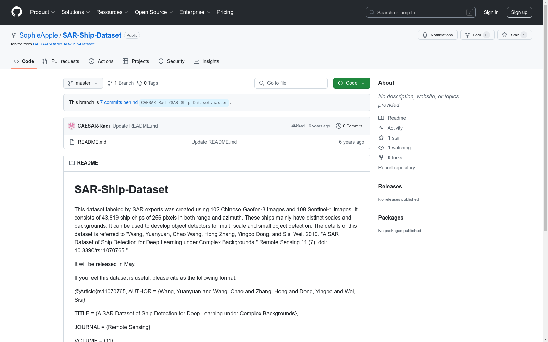Switch to the Projects tab

click(x=136, y=61)
